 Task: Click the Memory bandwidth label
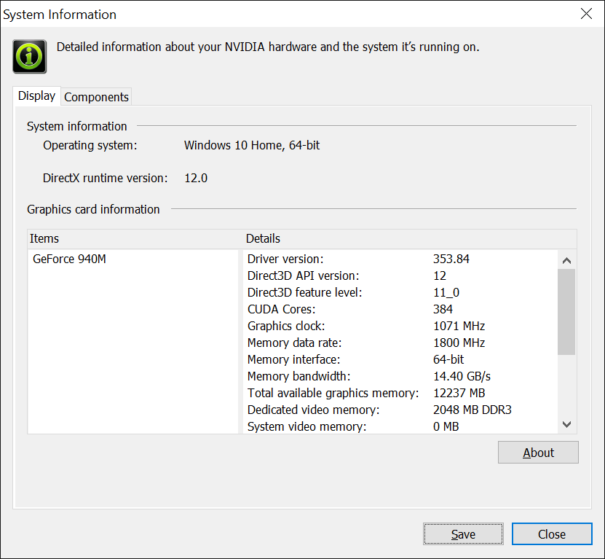click(x=299, y=376)
